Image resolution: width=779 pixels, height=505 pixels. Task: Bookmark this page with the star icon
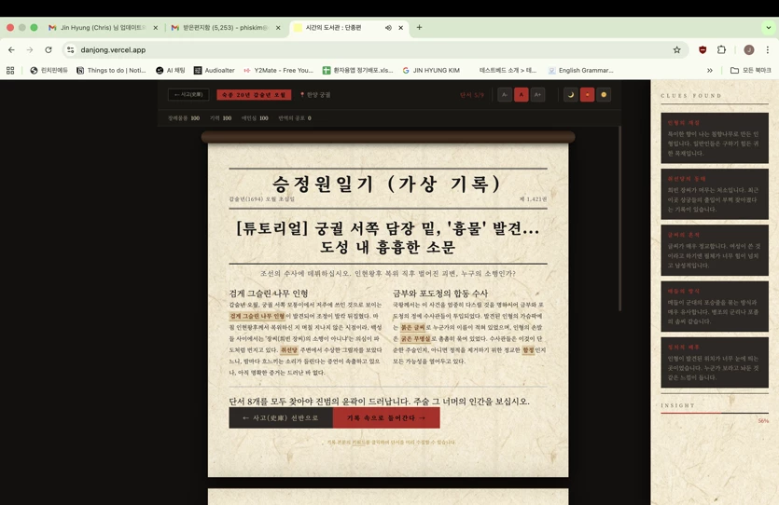pos(676,49)
